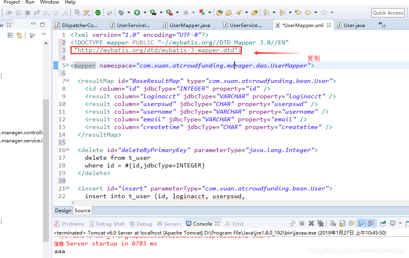
Task: Open the Search dropdown arrow
Action: [246, 13]
